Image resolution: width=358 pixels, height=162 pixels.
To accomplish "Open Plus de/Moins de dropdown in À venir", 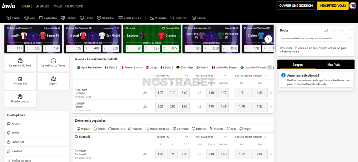I will click(212, 76).
